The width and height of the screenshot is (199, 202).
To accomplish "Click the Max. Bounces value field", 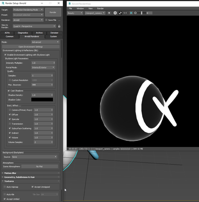I will point(41,85).
